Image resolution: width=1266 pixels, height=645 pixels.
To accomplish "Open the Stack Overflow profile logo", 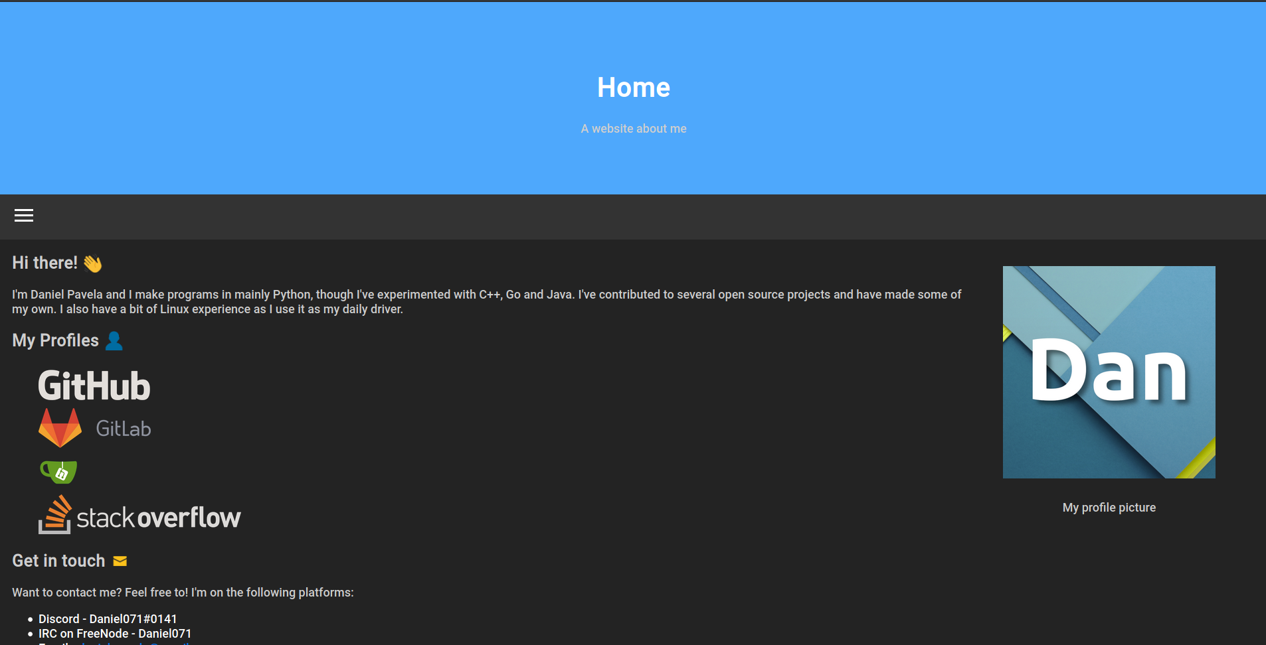I will tap(139, 515).
